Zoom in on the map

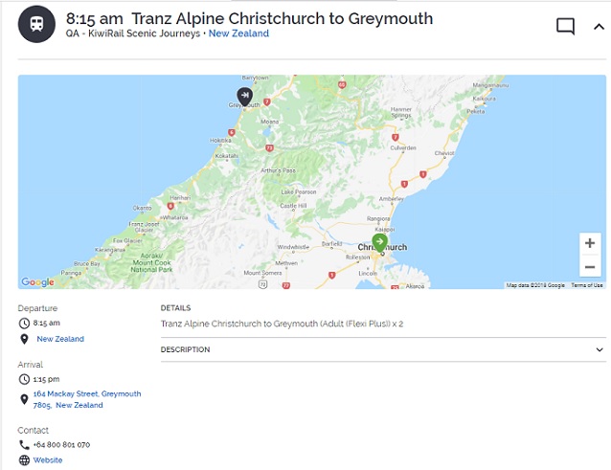tap(589, 243)
